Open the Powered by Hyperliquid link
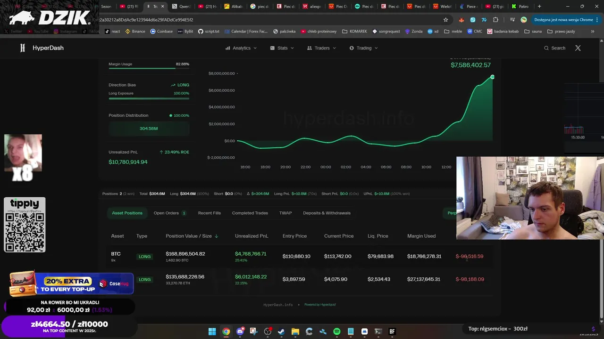 (x=320, y=305)
